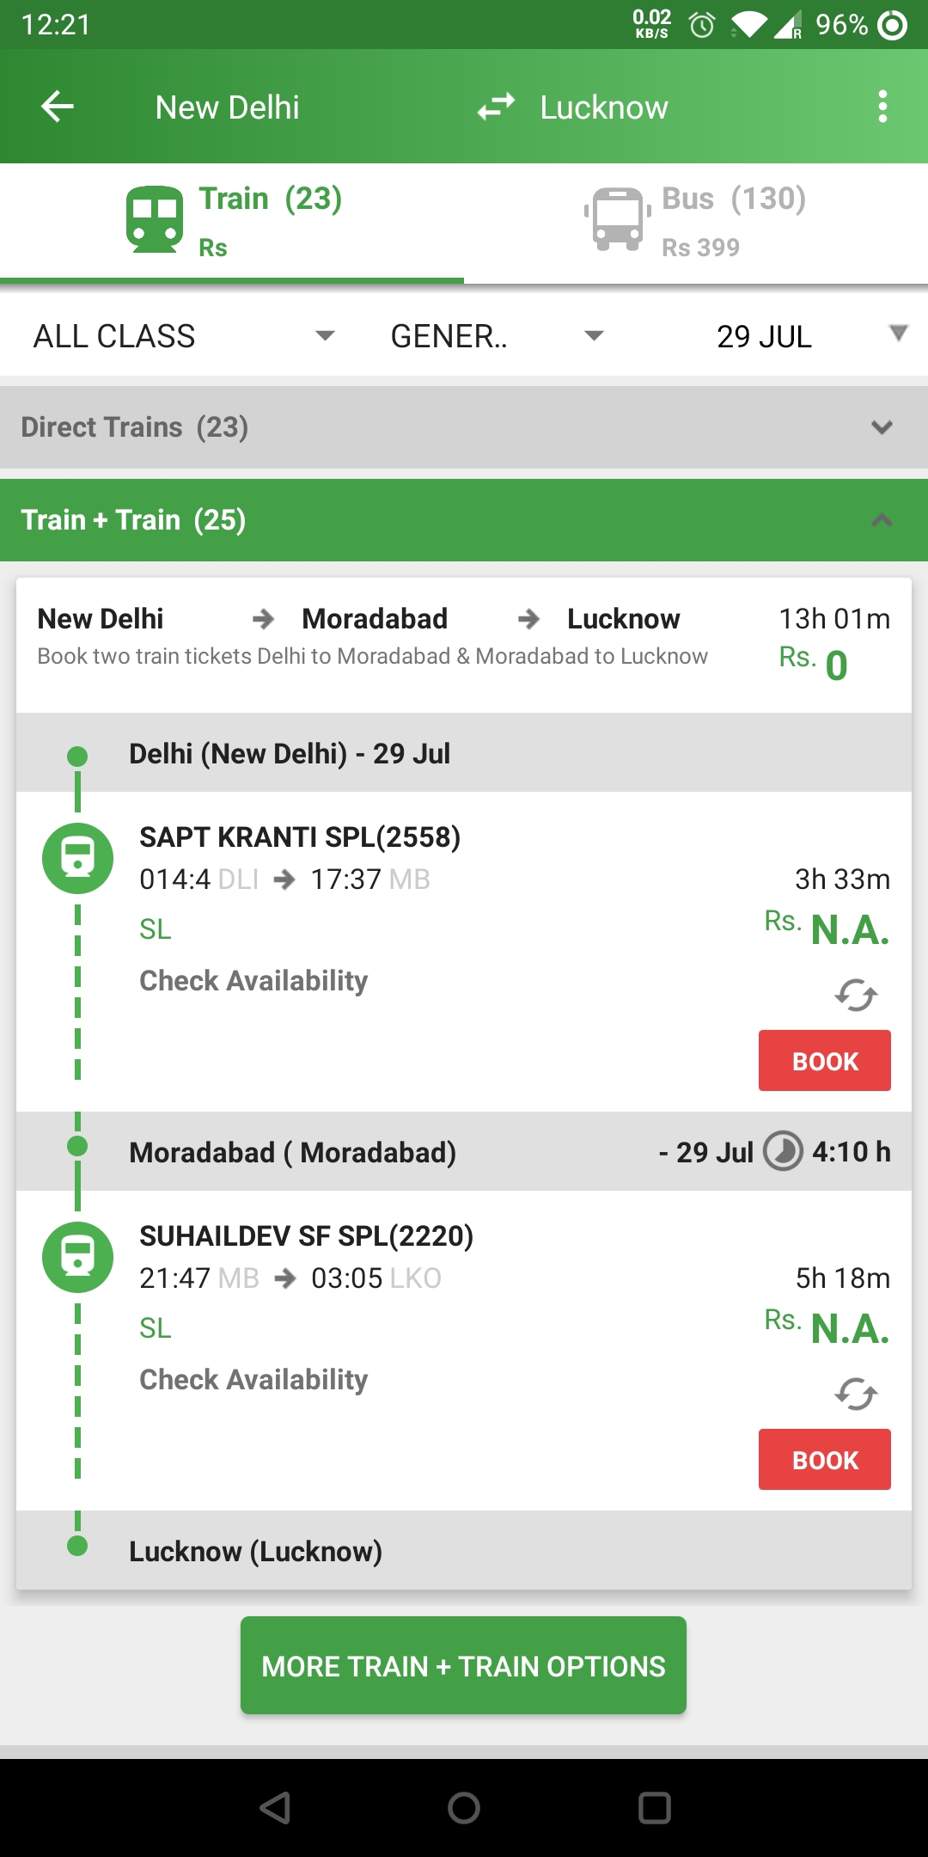Swap origin and destination stations
The height and width of the screenshot is (1857, 928).
tap(497, 107)
